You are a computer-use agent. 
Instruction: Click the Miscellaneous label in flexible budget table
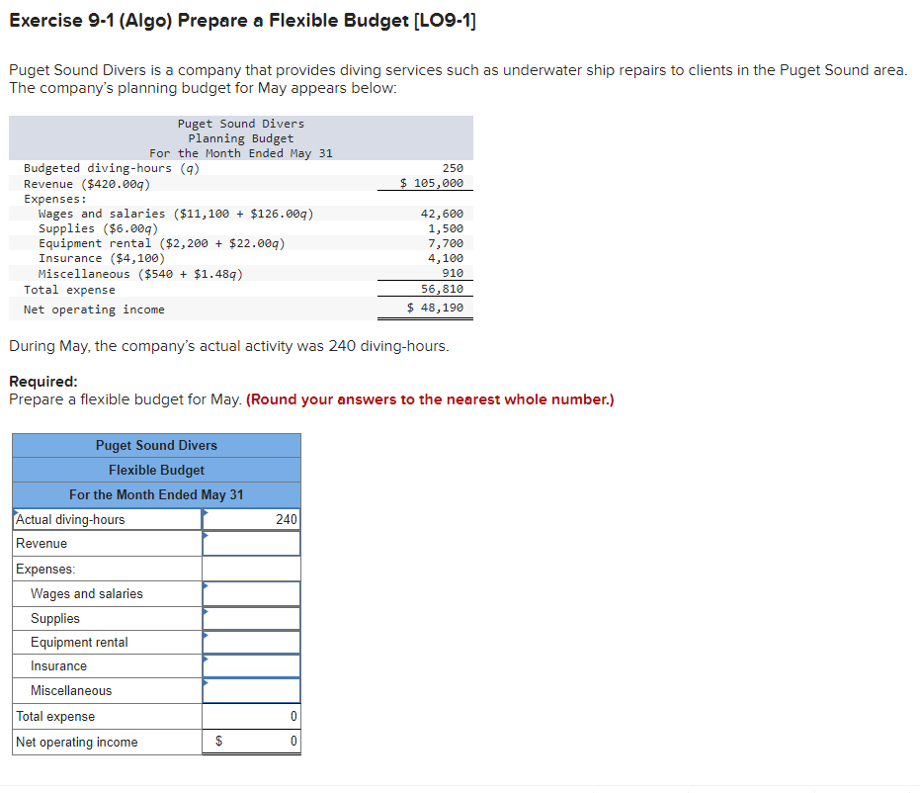(x=71, y=691)
